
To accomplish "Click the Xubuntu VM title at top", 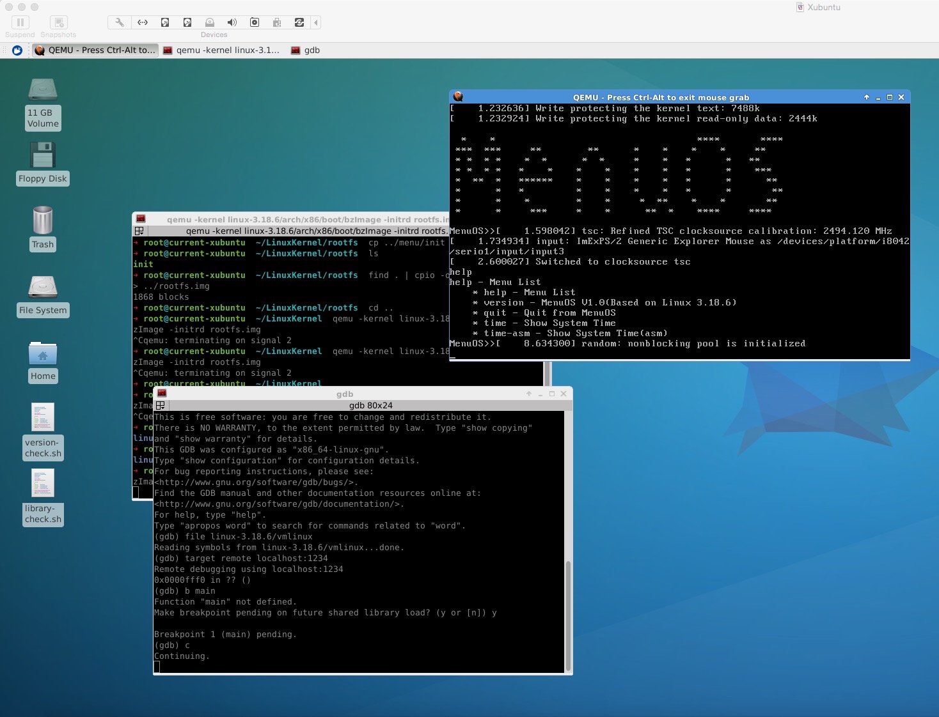I will [x=818, y=7].
